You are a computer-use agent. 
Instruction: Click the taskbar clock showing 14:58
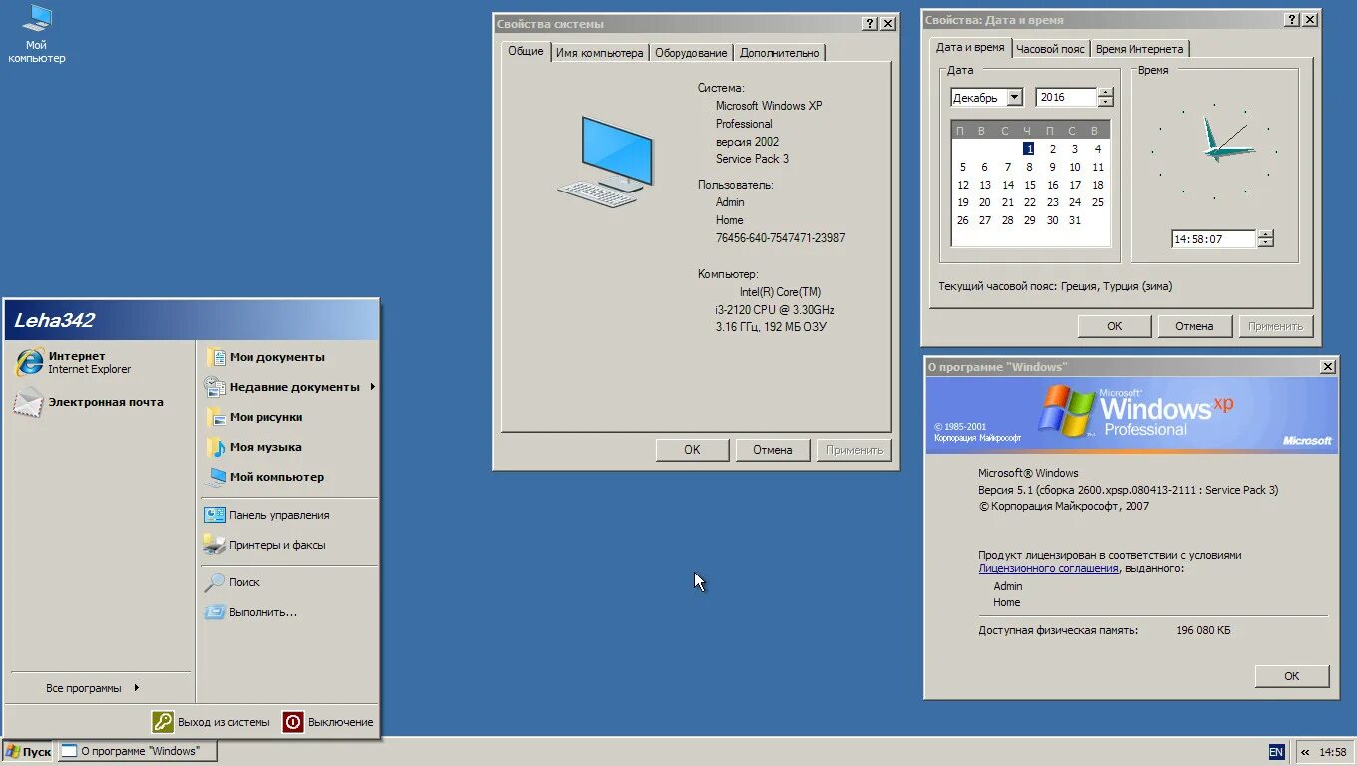[1333, 752]
